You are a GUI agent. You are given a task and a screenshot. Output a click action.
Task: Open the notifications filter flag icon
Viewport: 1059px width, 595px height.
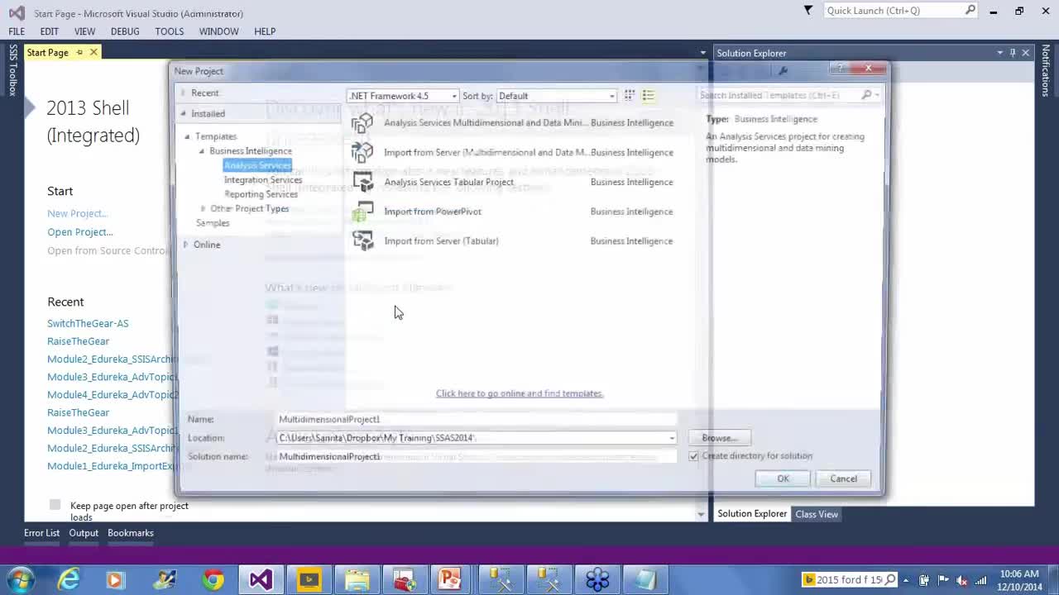tap(808, 10)
